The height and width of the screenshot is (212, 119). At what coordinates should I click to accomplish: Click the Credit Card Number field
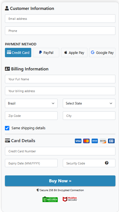[x=60, y=151]
